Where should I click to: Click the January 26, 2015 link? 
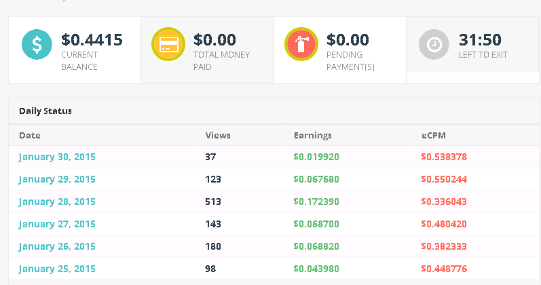pos(57,246)
